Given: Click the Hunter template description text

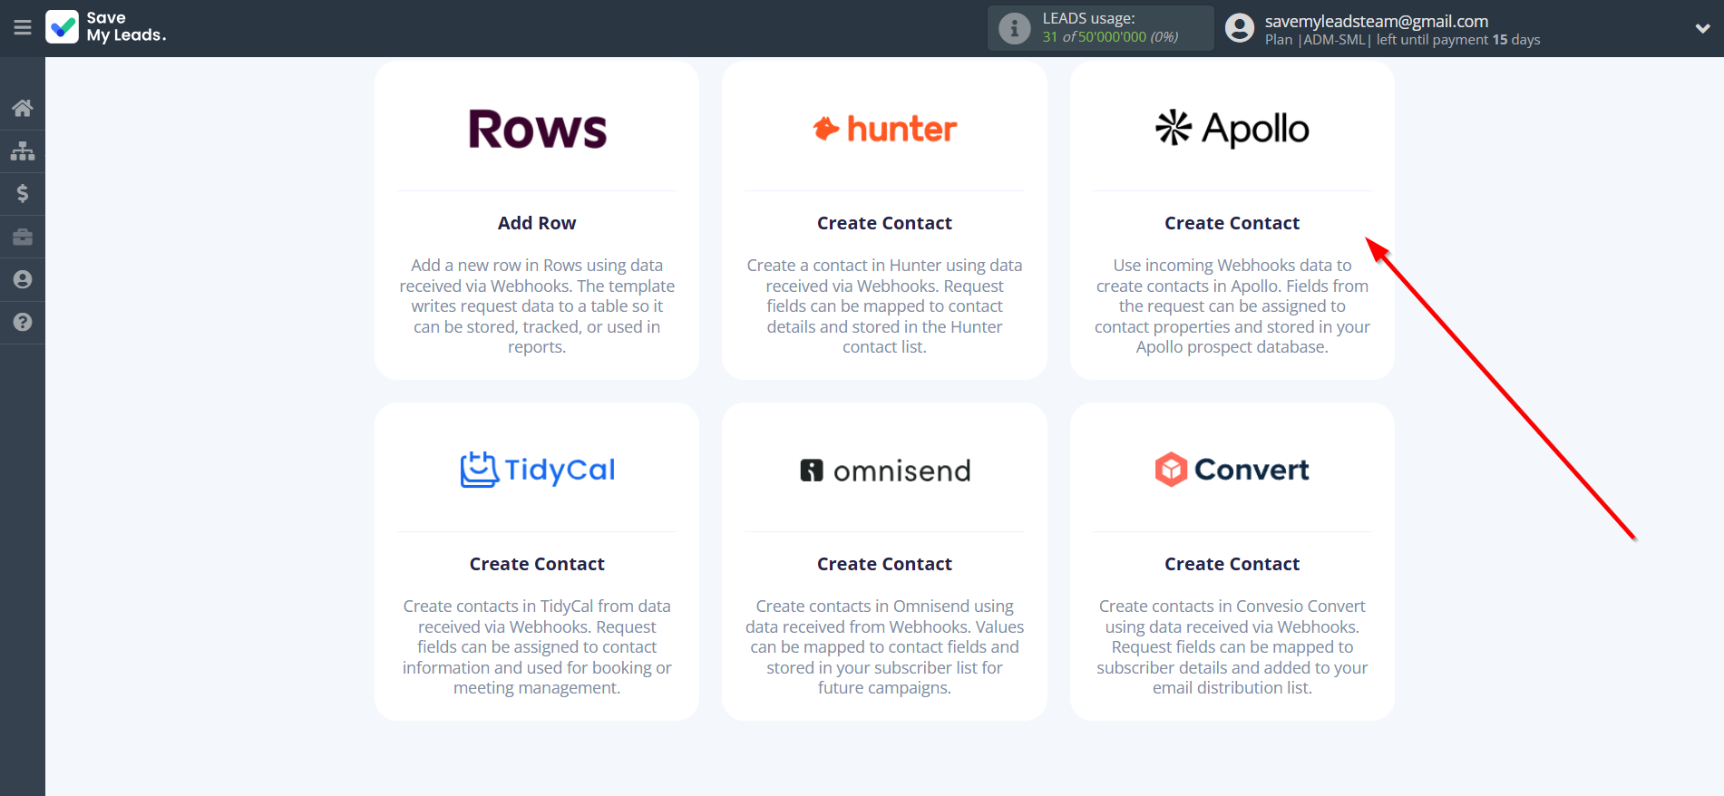Looking at the screenshot, I should tap(884, 306).
